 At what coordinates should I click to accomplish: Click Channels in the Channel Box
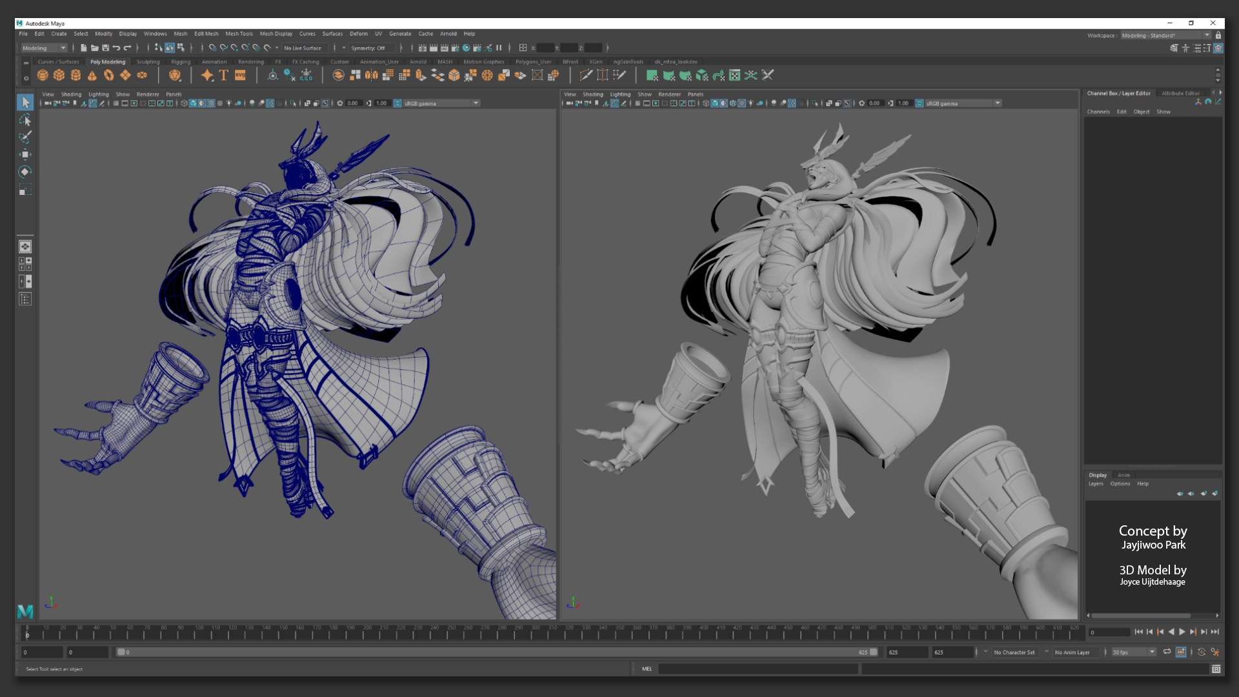(1098, 112)
